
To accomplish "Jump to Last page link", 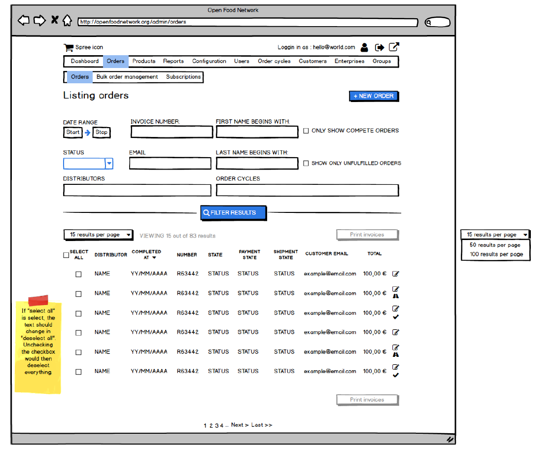I will coord(262,425).
